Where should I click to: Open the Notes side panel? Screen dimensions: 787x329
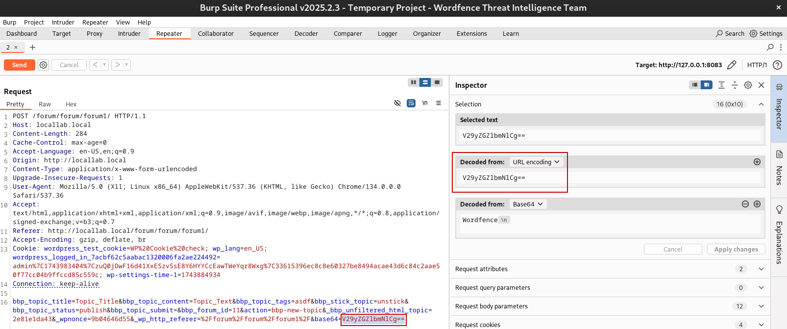[x=779, y=169]
